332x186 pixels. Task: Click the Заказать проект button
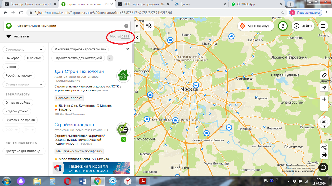pos(69,98)
